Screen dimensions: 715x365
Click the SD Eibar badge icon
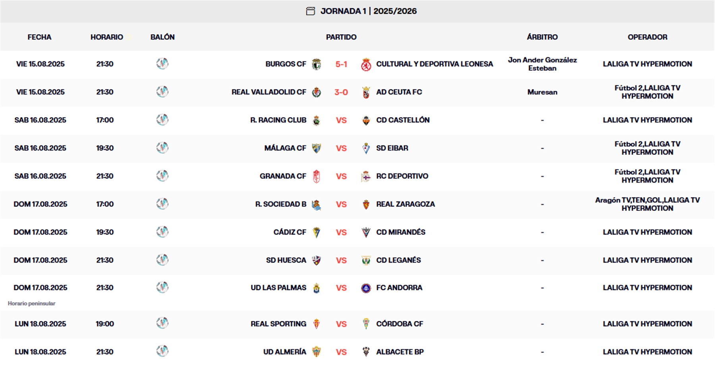click(367, 148)
